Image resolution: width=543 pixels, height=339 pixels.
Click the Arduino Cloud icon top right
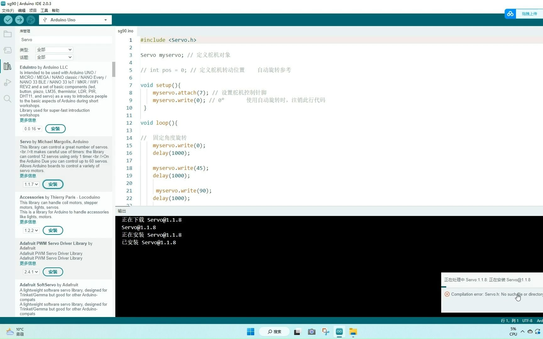point(510,13)
